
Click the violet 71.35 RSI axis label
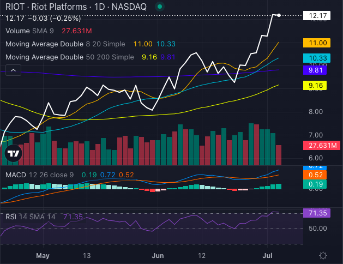pyautogui.click(x=317, y=213)
